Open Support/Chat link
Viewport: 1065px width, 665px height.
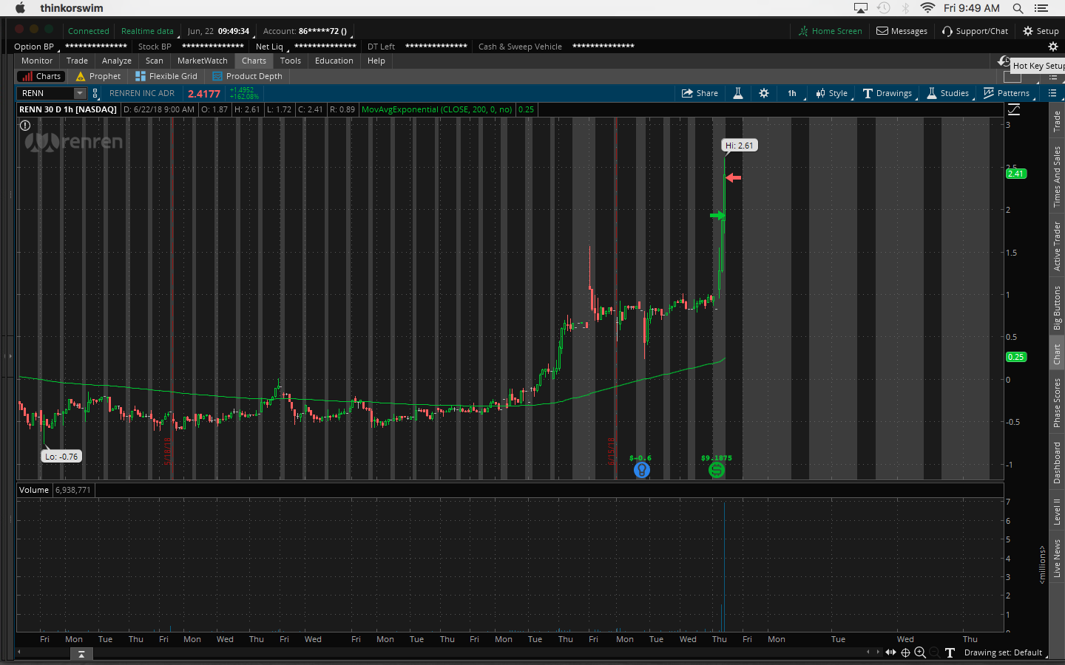(x=975, y=31)
